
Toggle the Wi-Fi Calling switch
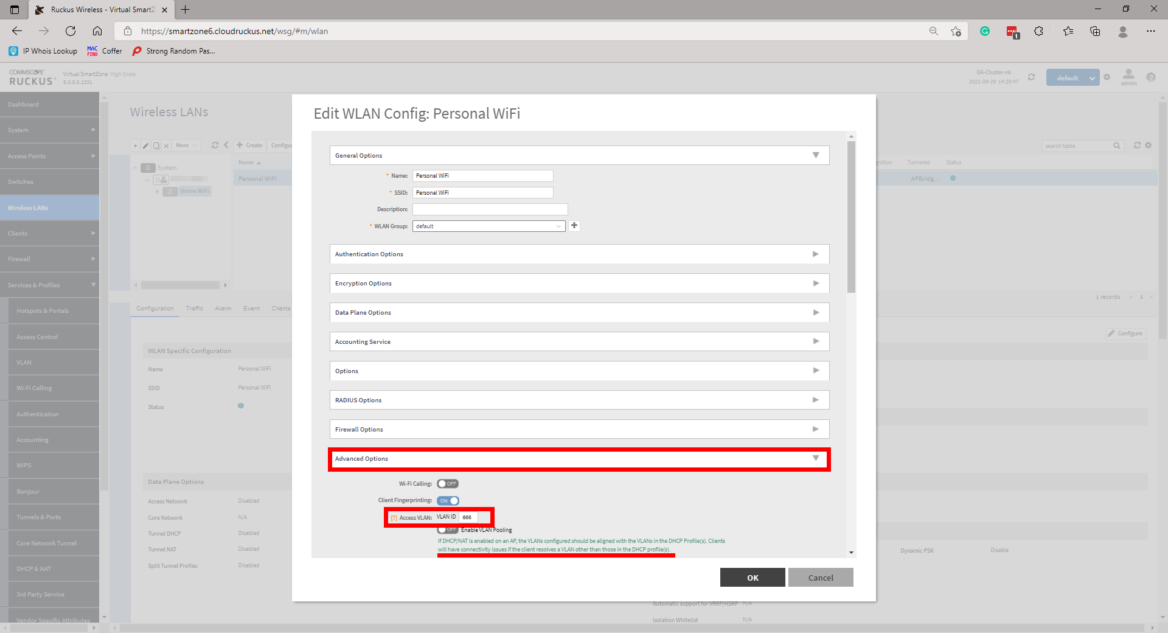(x=447, y=484)
